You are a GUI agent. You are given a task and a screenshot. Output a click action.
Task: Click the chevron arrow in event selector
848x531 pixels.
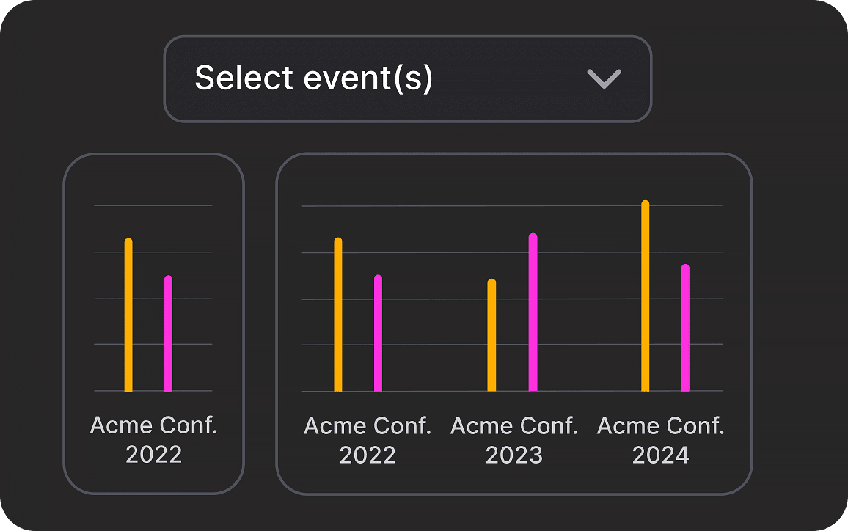point(604,78)
